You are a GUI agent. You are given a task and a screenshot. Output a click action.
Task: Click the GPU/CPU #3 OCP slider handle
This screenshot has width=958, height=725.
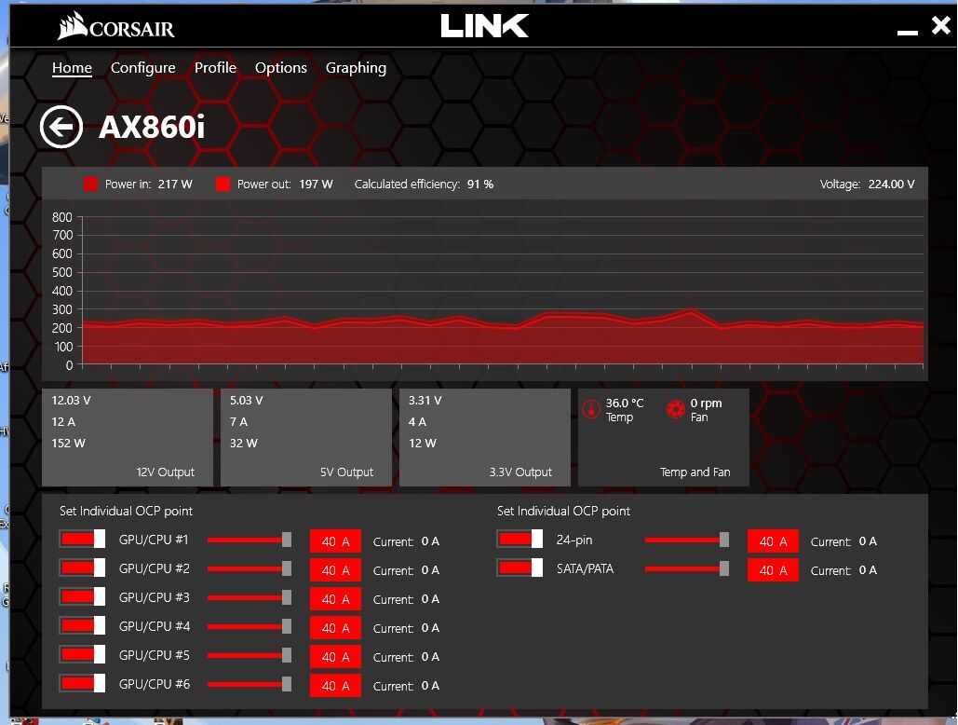click(x=287, y=597)
